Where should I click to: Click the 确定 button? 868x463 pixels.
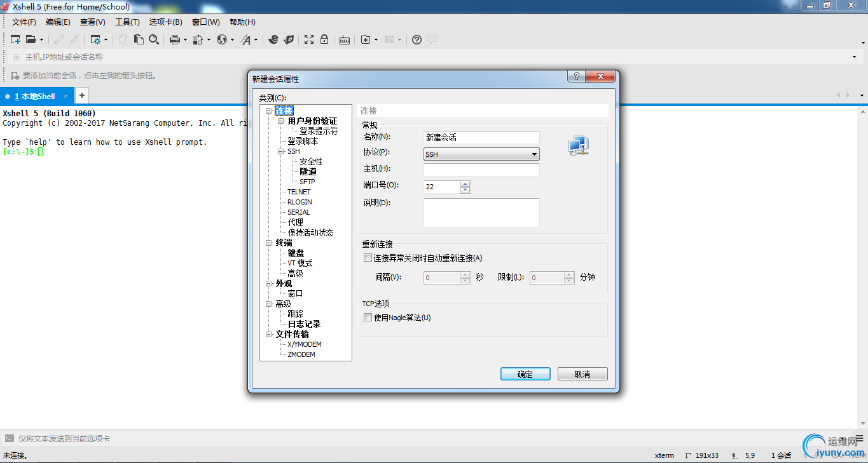click(525, 374)
